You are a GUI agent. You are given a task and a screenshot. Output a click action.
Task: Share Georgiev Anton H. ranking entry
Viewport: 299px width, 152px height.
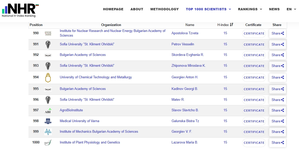278,78
